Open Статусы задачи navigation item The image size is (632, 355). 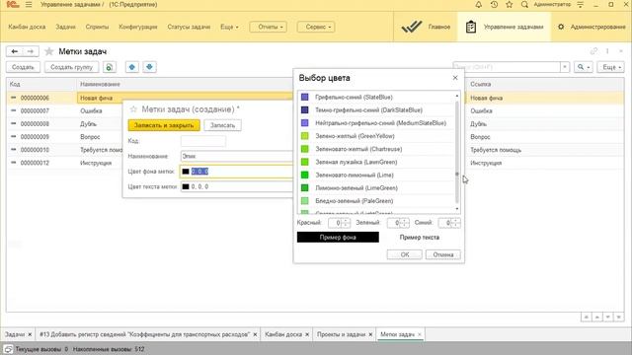coord(189,27)
